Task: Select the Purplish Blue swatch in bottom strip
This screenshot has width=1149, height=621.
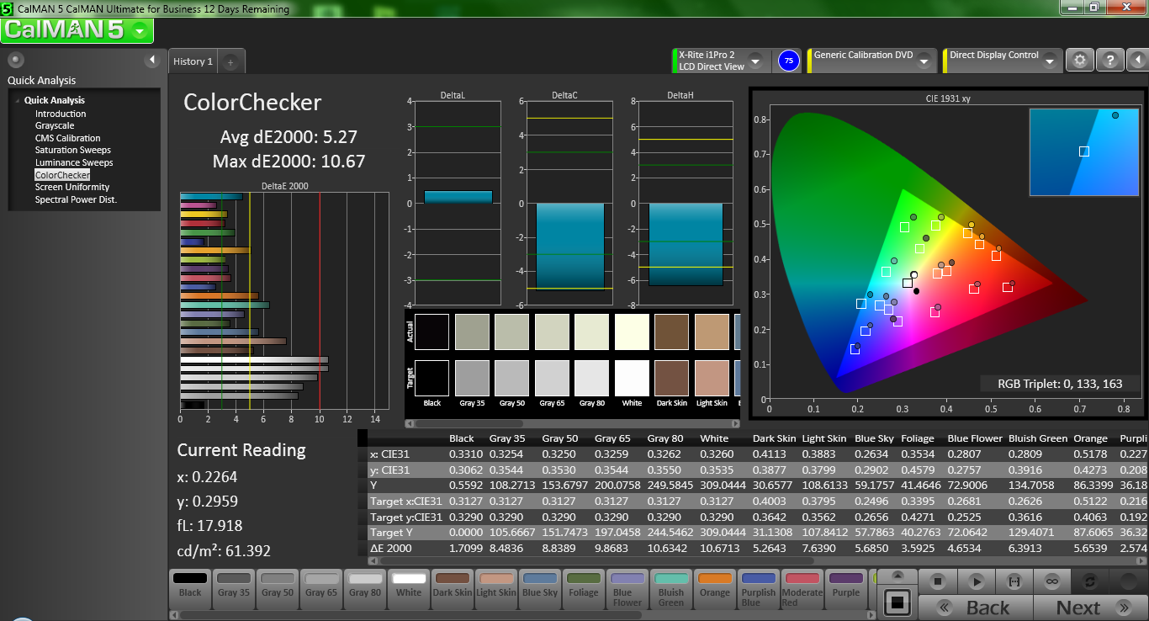Action: click(759, 588)
